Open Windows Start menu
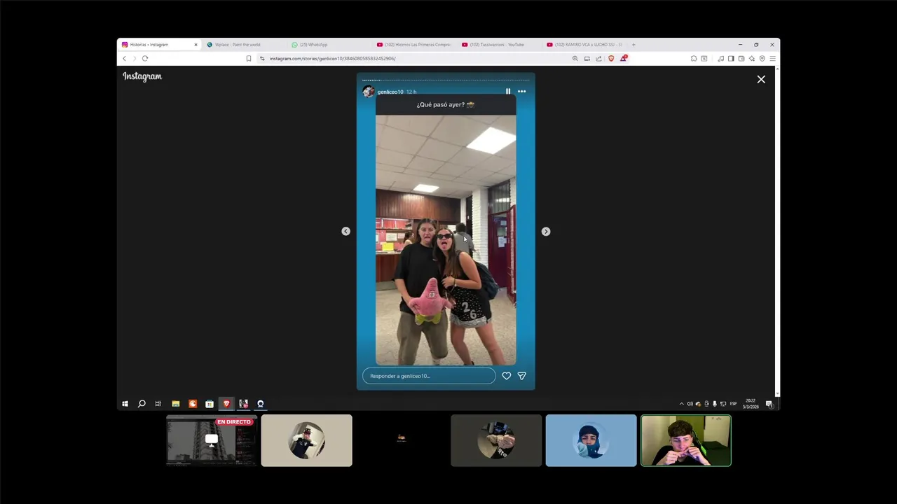This screenshot has width=897, height=504. 125,404
